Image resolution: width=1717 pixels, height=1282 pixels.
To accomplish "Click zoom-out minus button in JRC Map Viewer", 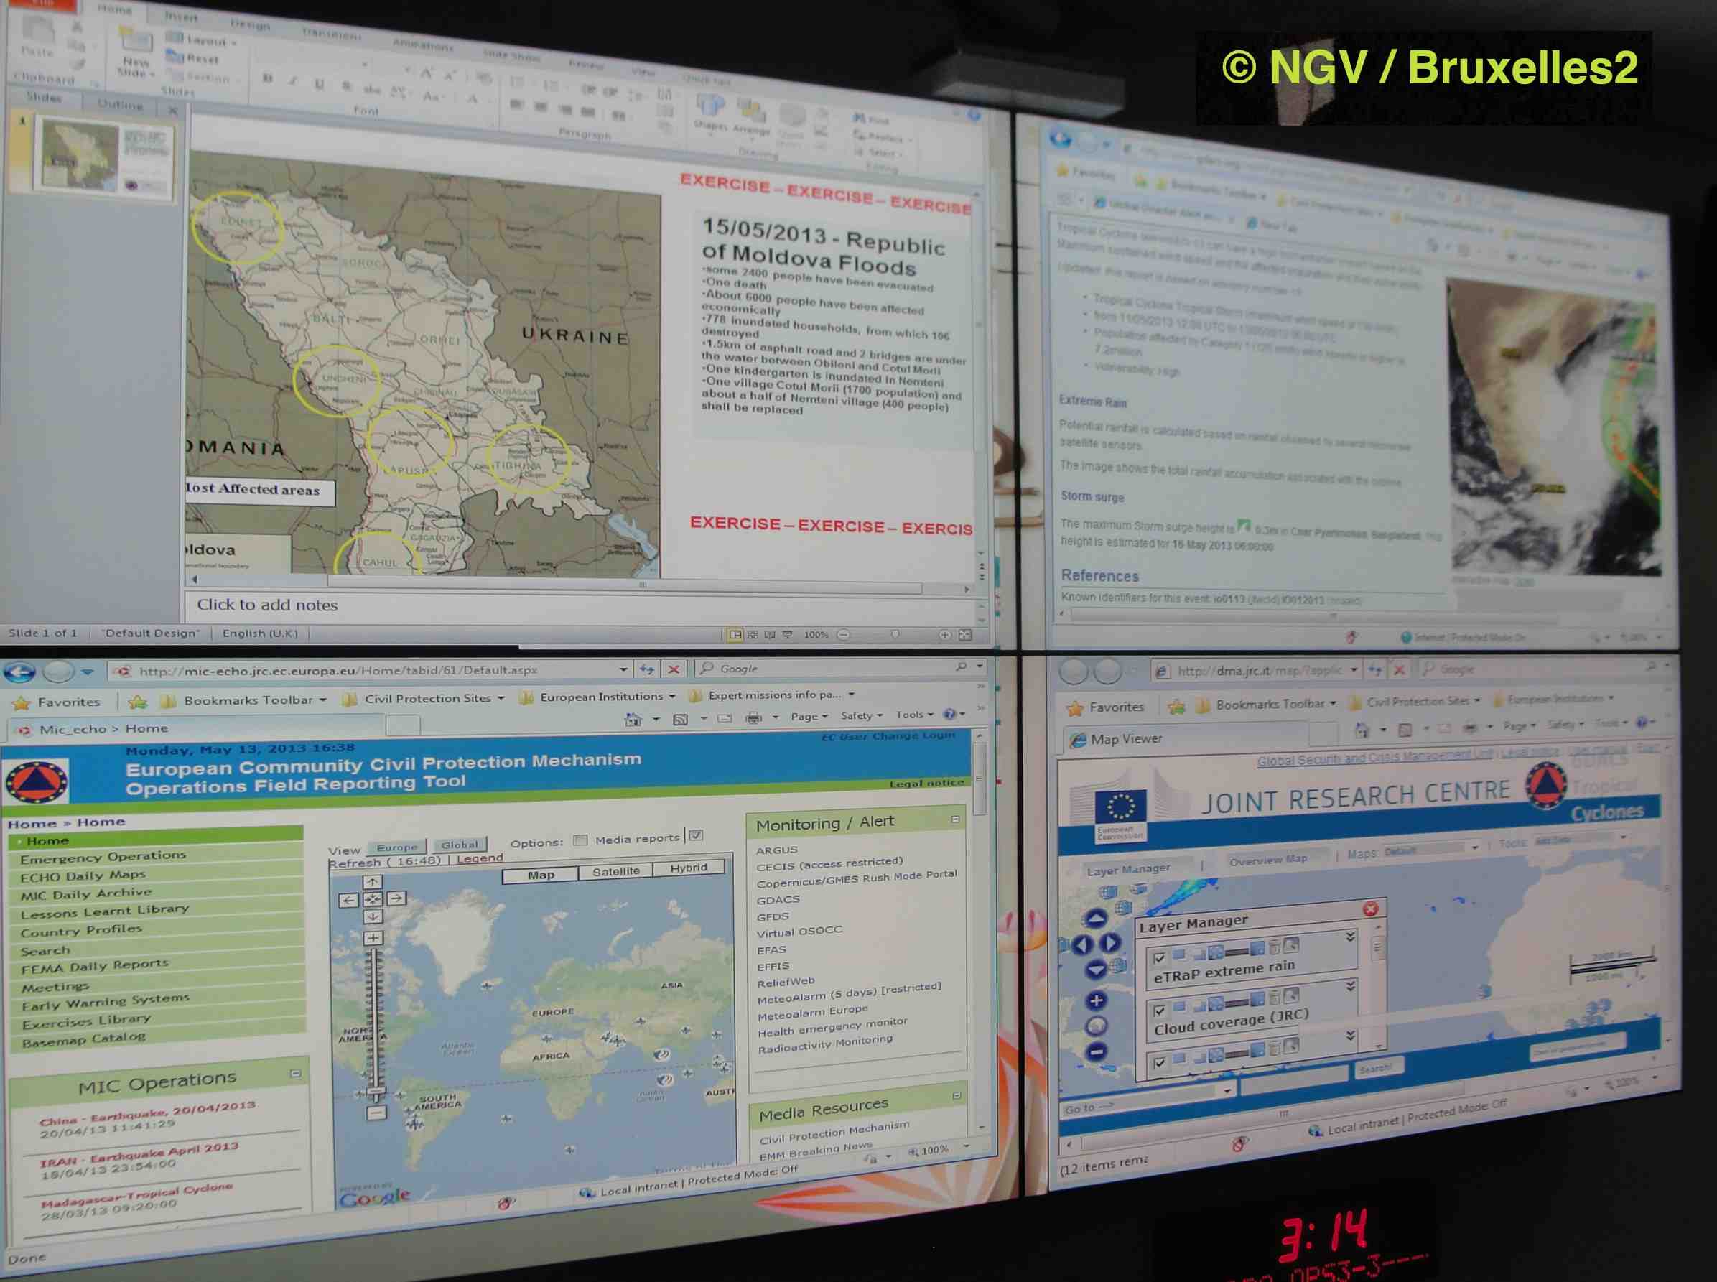I will [1097, 1052].
